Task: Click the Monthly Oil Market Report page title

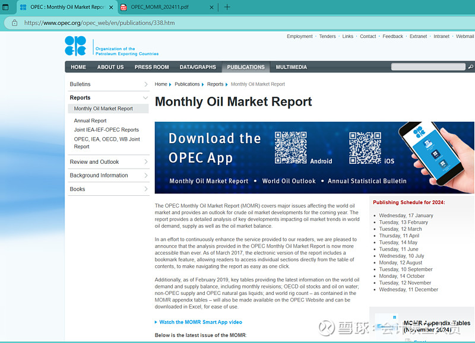Action: click(x=233, y=101)
